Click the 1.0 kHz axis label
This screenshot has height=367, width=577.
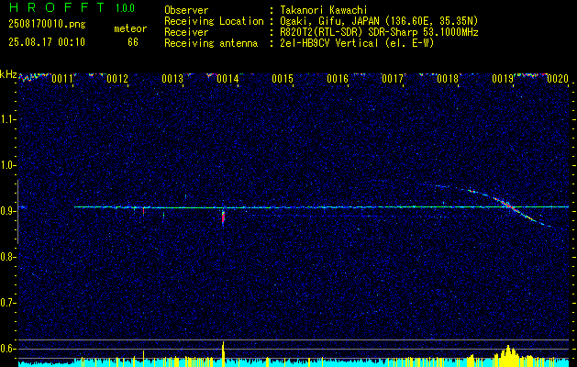tap(6, 165)
